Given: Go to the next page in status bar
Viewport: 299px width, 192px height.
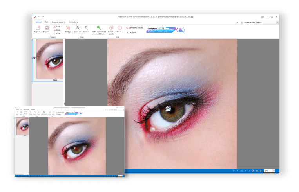Looking at the screenshot, I should tap(246, 171).
